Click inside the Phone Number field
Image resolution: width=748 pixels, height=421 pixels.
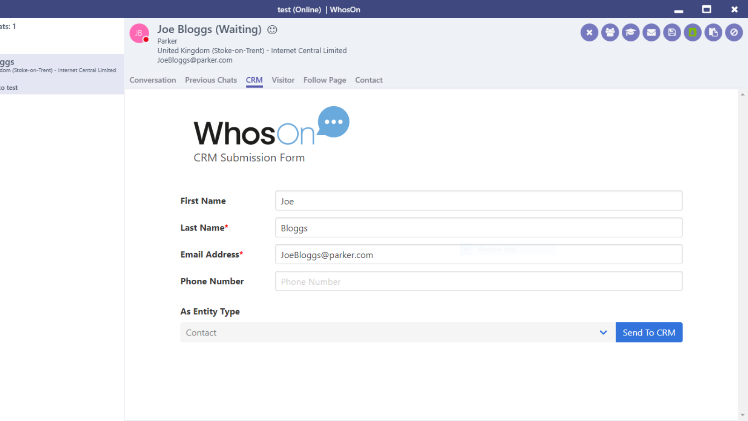click(x=478, y=281)
